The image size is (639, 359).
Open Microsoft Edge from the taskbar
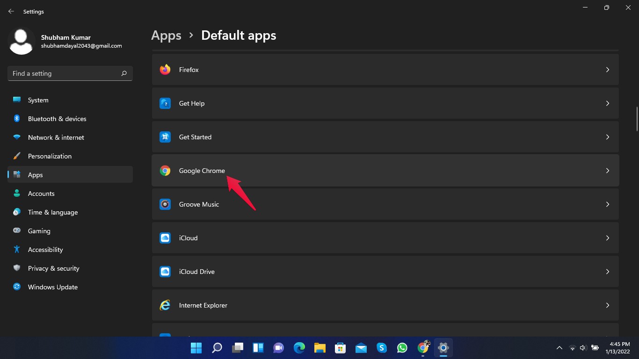(299, 348)
